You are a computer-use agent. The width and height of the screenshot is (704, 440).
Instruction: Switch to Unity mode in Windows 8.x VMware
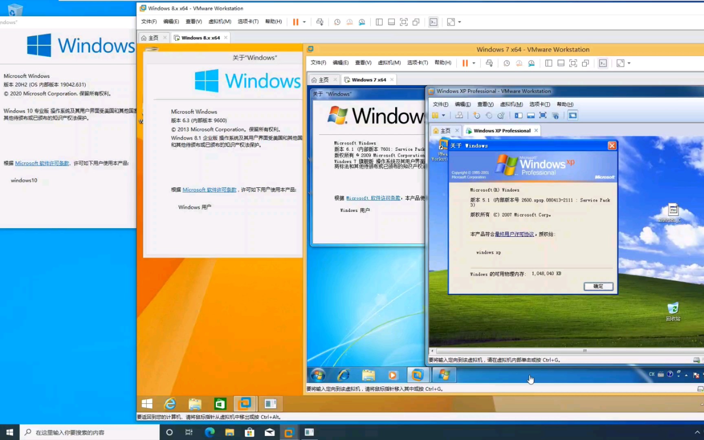point(416,22)
